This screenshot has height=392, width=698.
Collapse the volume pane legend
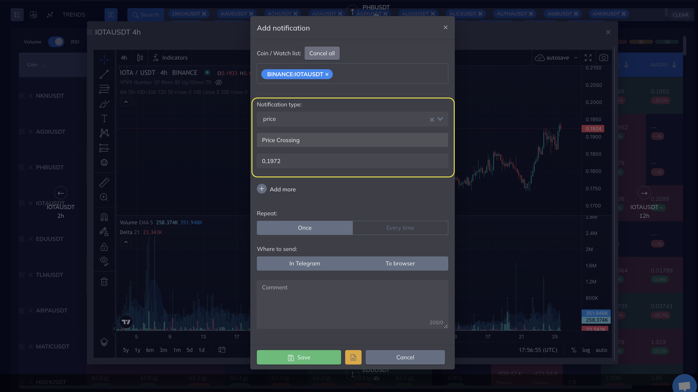click(x=126, y=242)
